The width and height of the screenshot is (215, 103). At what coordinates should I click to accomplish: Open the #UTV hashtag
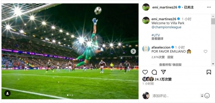pyautogui.click(x=156, y=35)
